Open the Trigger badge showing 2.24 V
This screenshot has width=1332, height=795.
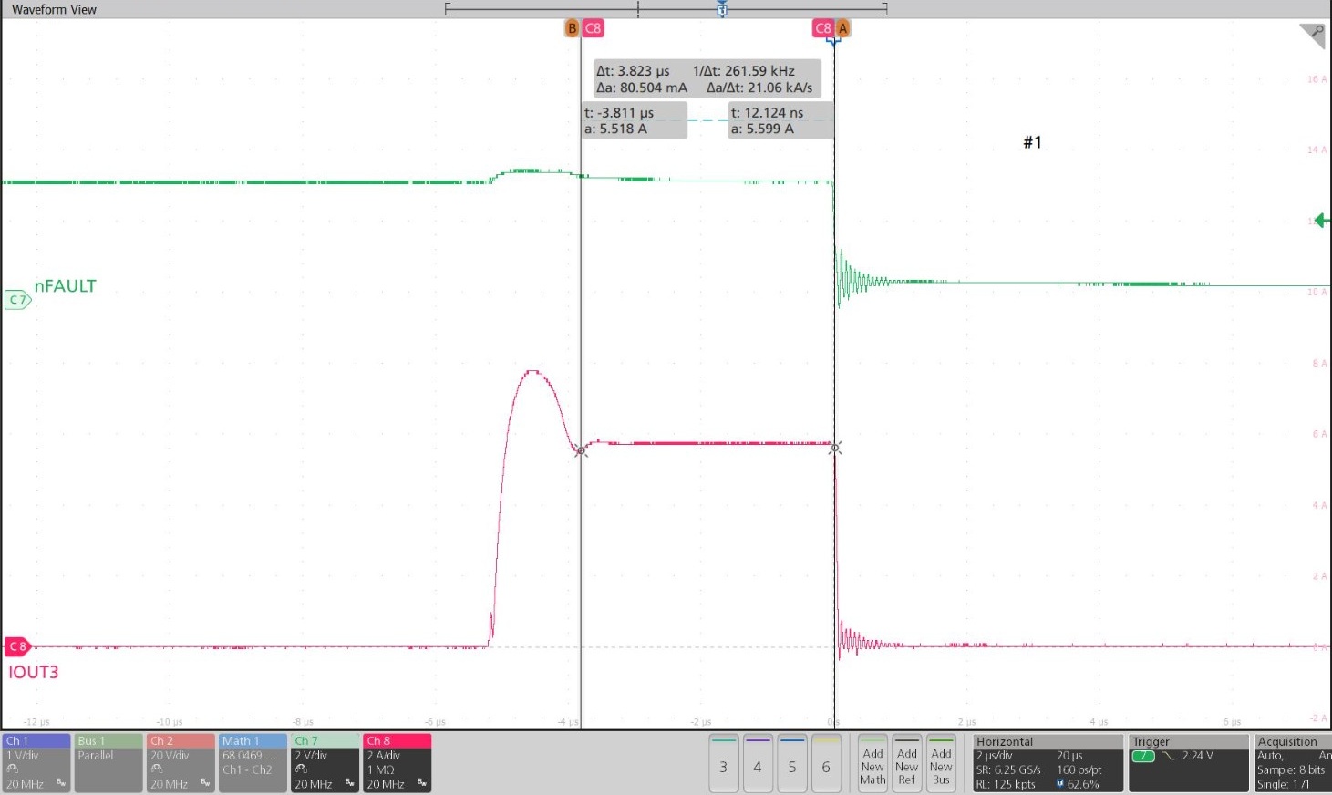point(1188,762)
